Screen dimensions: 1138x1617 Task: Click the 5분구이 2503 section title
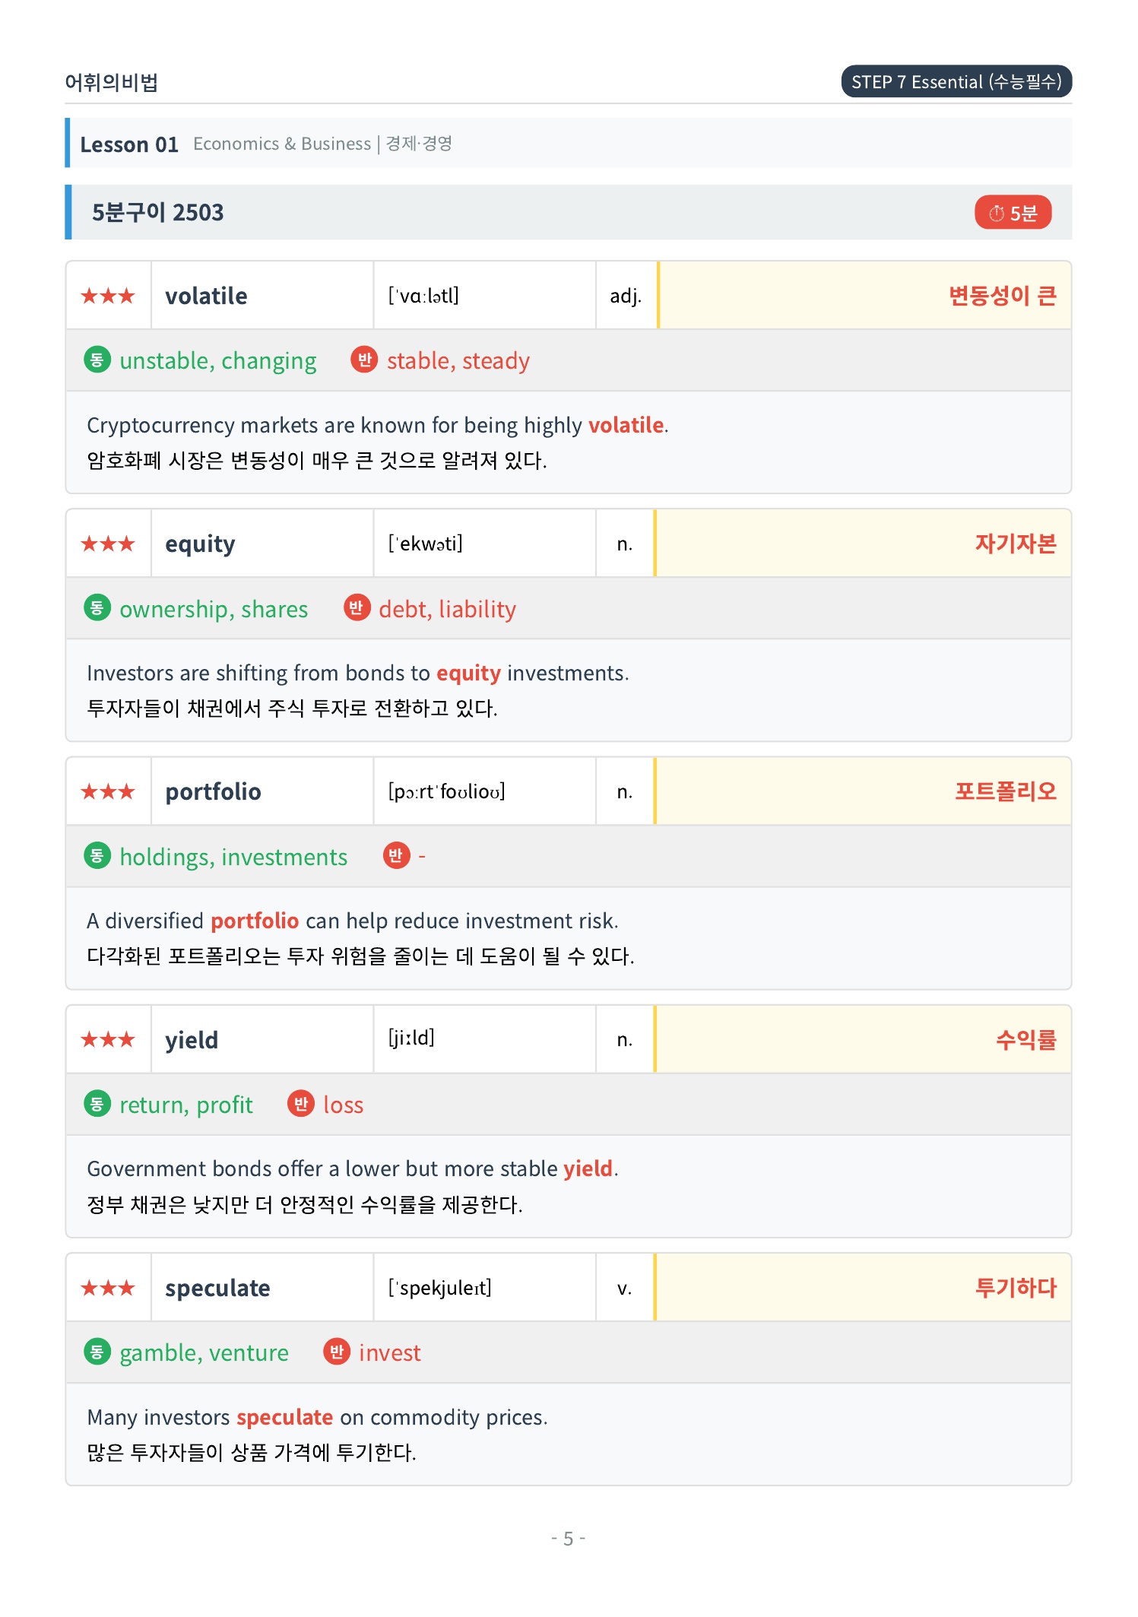click(157, 212)
